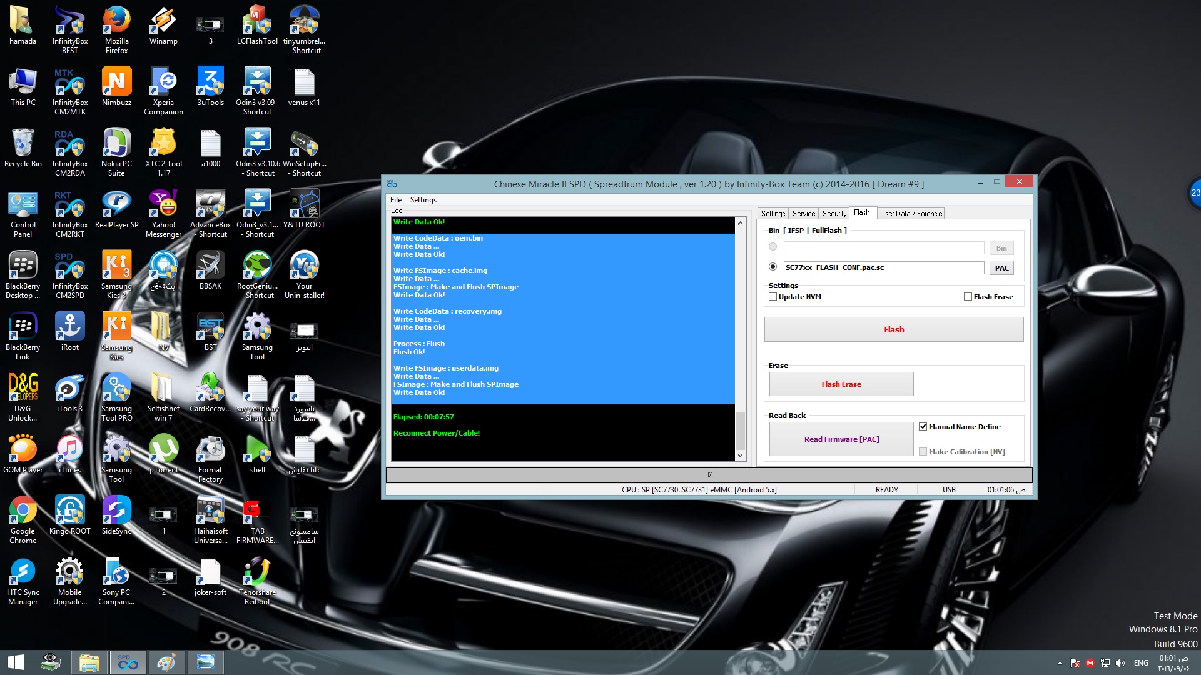
Task: Launch iTunes from the desktop
Action: (70, 454)
